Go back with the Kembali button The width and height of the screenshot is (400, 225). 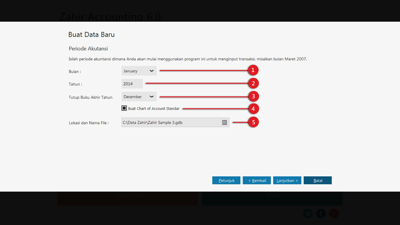click(x=257, y=180)
